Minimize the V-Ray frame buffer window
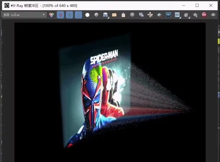The height and width of the screenshot is (162, 220). 184,6
